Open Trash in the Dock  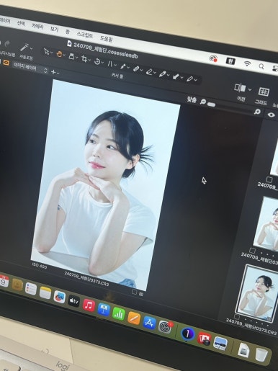(261, 354)
